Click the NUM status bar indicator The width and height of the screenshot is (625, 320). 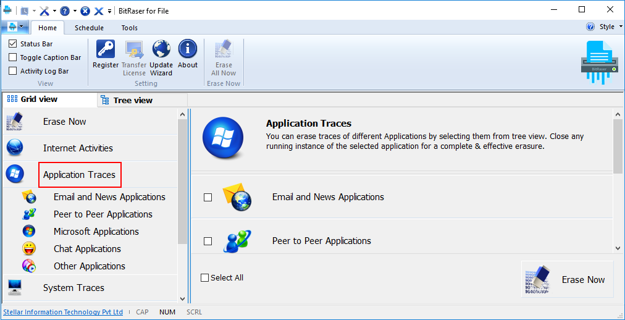point(167,312)
